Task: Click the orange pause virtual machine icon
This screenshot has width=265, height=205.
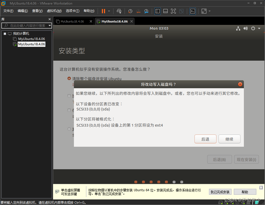Action: 103,11
